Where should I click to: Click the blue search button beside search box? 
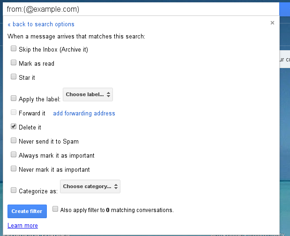(284, 9)
